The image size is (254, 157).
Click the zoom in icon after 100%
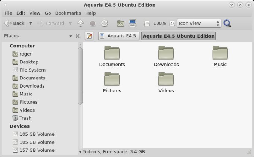click(172, 23)
